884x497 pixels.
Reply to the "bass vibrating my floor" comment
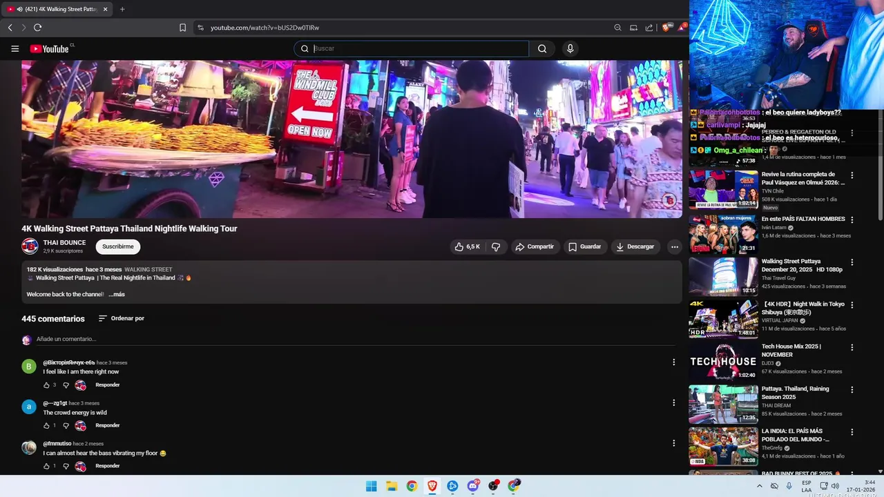click(108, 466)
